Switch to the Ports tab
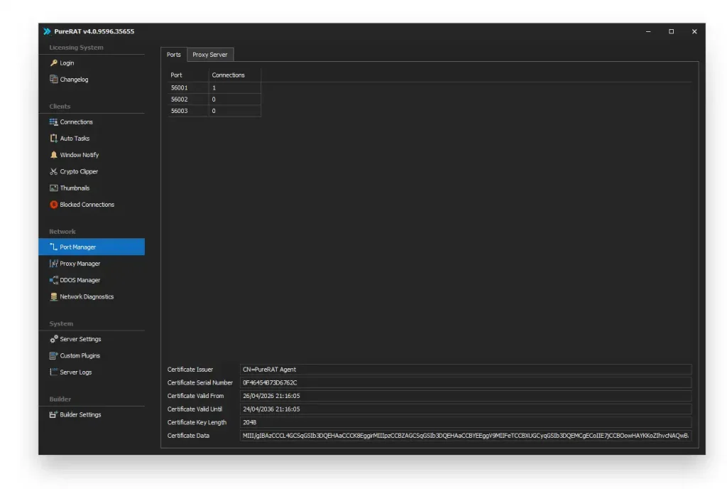The width and height of the screenshot is (727, 489). [x=173, y=54]
